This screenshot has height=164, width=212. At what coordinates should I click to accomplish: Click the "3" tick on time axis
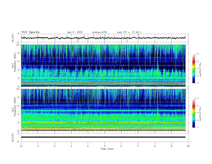tap(71, 146)
